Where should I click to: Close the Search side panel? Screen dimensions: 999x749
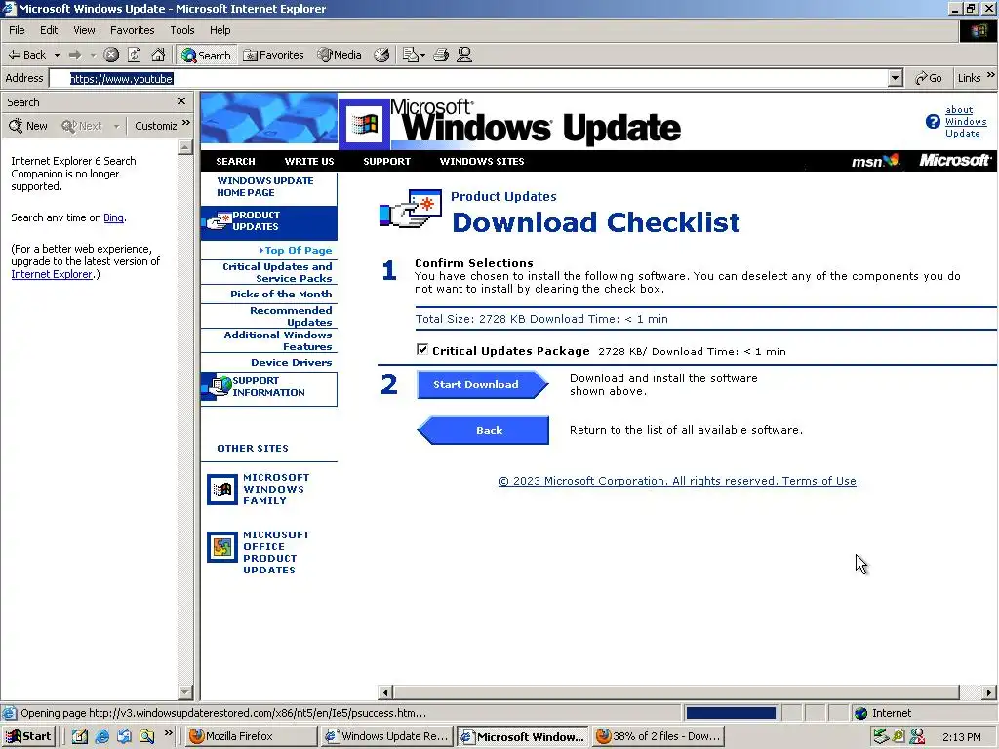point(181,101)
